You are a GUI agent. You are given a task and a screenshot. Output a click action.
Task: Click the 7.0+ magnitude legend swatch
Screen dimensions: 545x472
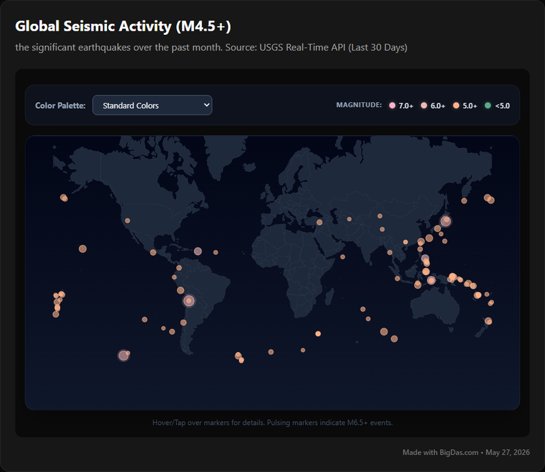coord(392,106)
